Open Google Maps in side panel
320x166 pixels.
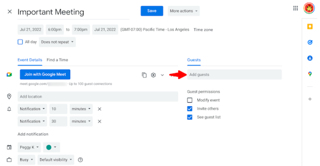pos(310,74)
